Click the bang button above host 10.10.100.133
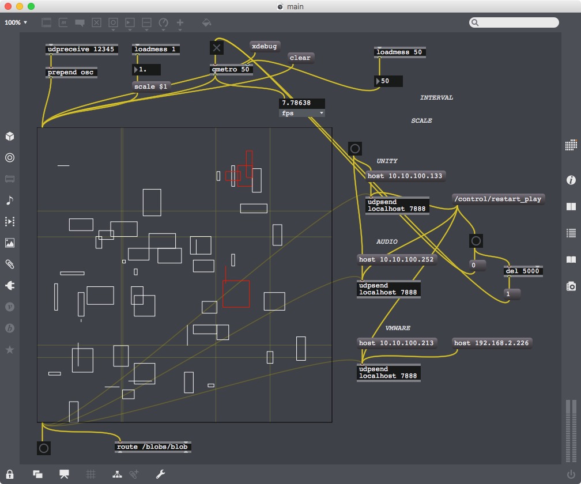Image resolution: width=581 pixels, height=484 pixels. [355, 149]
